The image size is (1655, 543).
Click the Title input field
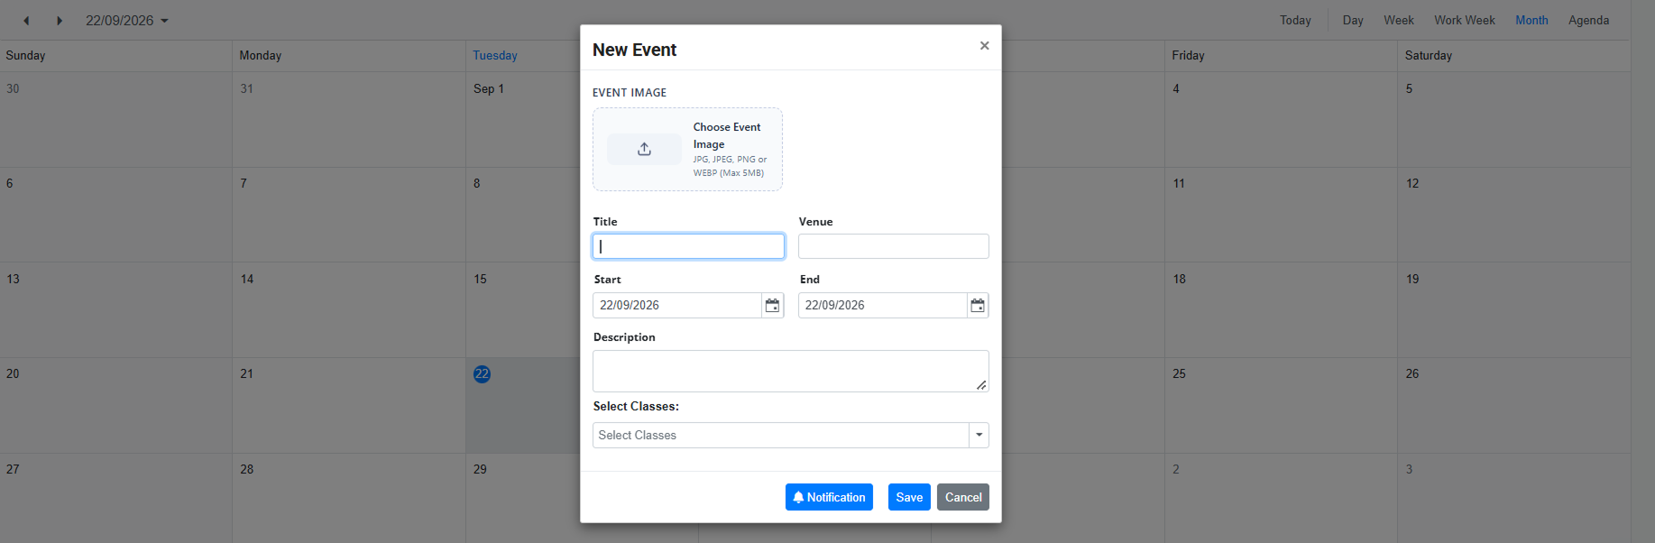[688, 246]
